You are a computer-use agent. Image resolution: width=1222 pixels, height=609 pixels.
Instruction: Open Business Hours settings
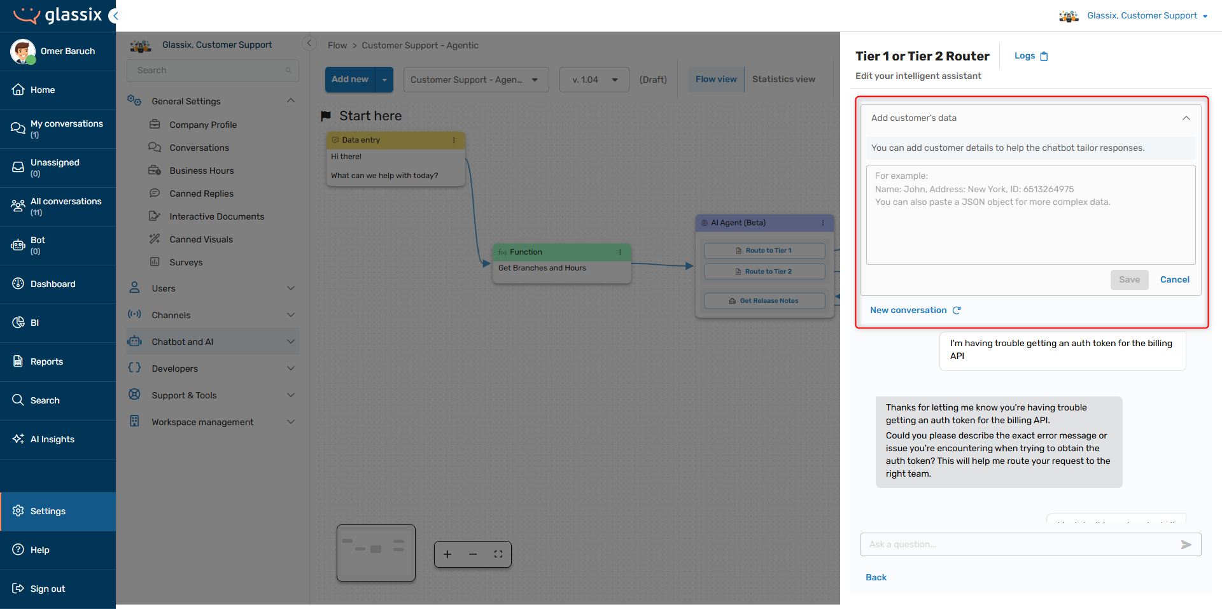point(201,171)
